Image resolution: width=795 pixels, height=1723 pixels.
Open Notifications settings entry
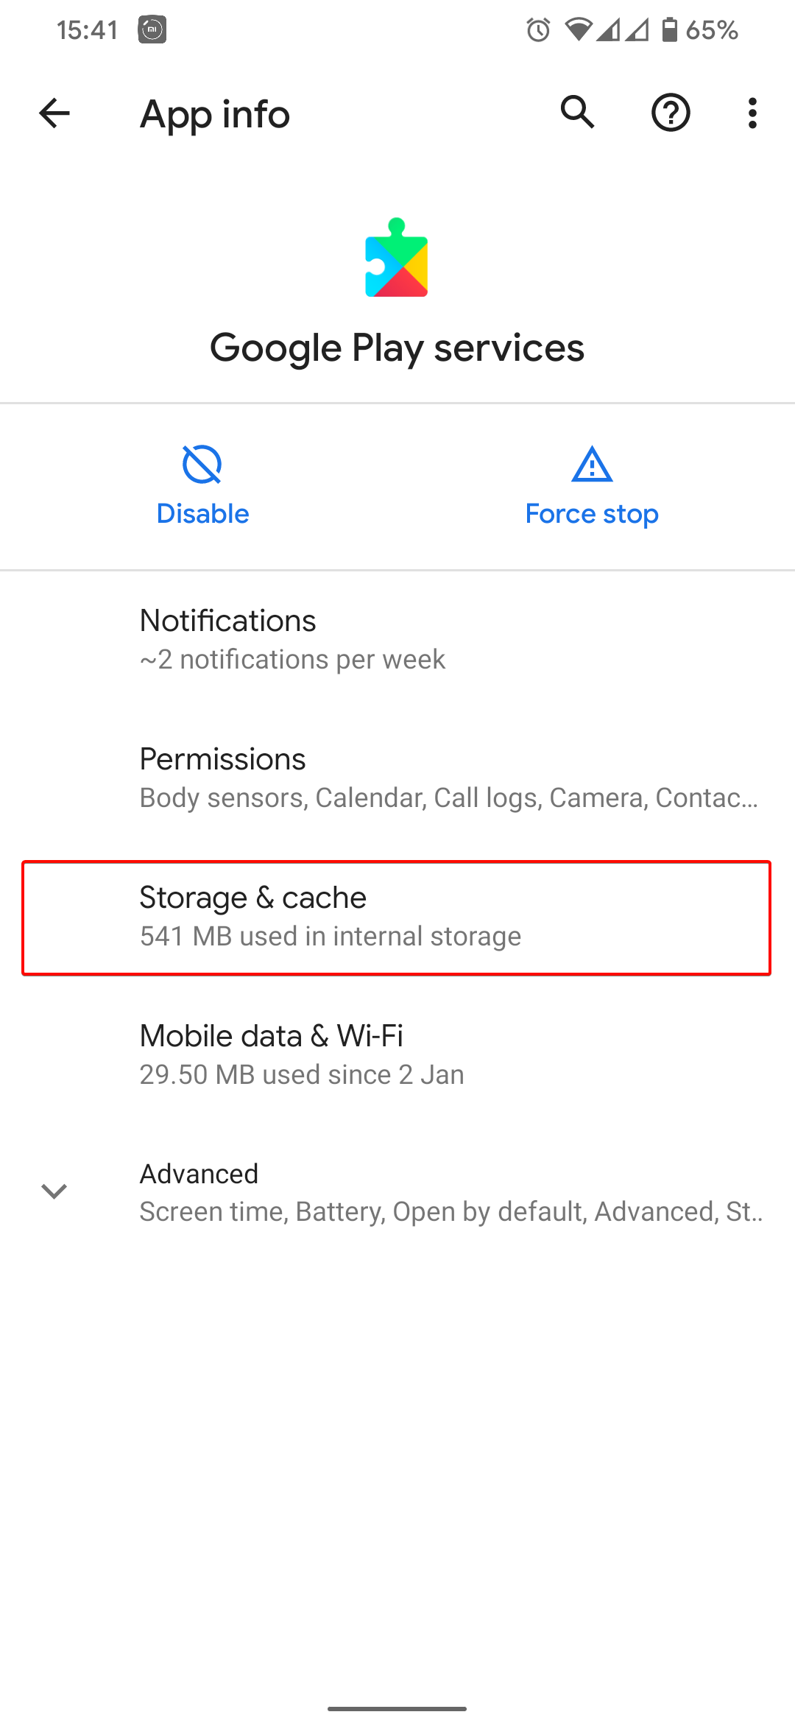click(x=397, y=639)
